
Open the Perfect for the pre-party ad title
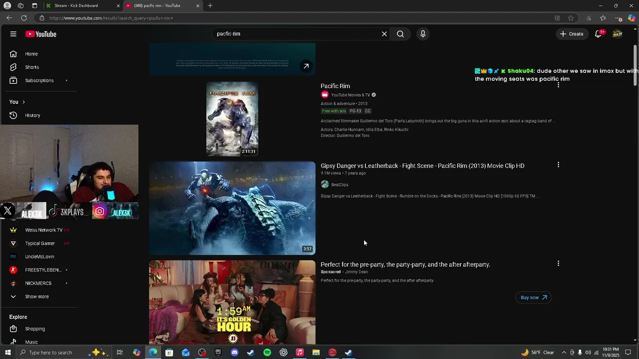click(405, 265)
